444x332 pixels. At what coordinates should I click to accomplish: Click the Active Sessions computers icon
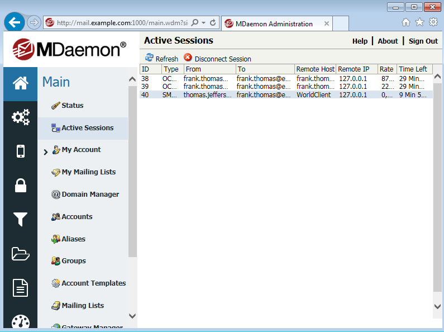click(55, 128)
